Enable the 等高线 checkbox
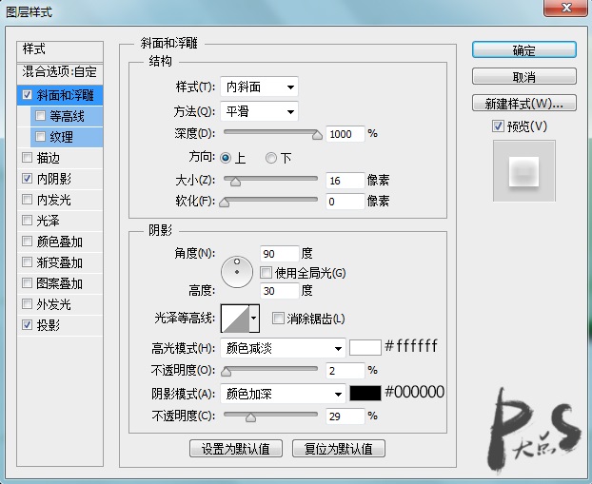The image size is (592, 484). tap(40, 115)
